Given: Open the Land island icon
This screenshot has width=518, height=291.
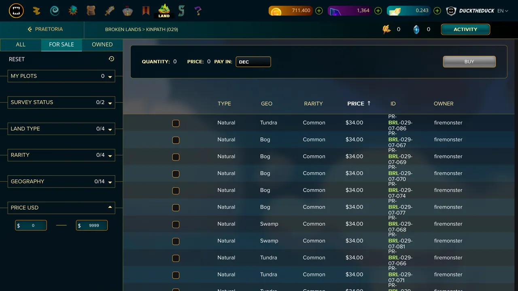Looking at the screenshot, I should tap(164, 11).
